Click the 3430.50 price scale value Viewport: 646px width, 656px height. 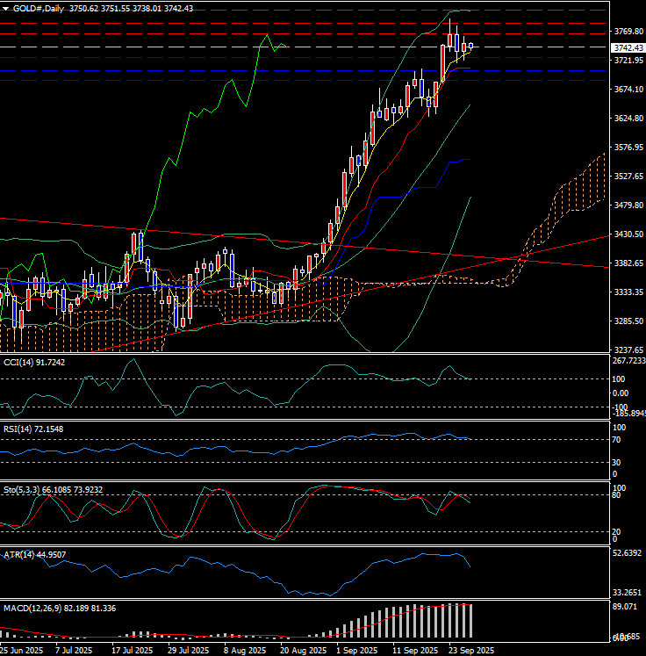[628, 234]
